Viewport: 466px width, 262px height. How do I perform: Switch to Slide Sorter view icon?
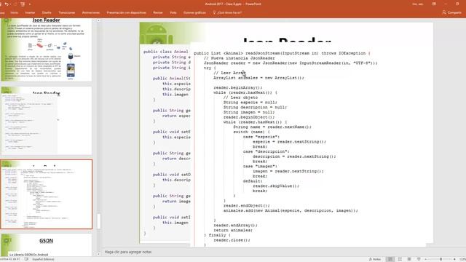pyautogui.click(x=400, y=259)
